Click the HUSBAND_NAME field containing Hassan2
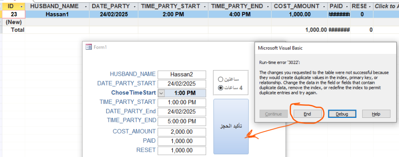The width and height of the screenshot is (399, 157). pyautogui.click(x=182, y=74)
